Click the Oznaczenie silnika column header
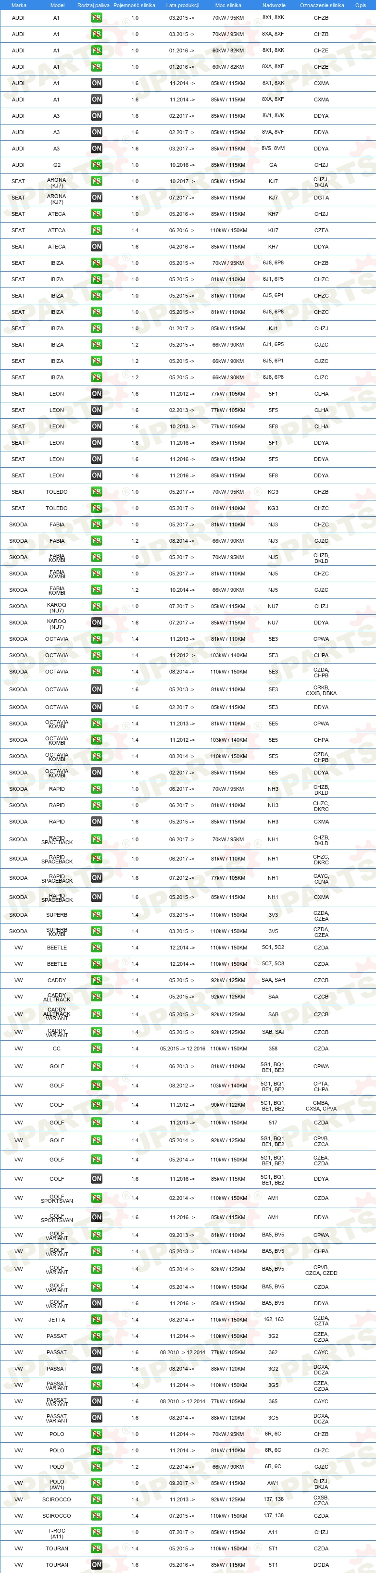The image size is (376, 1573). click(322, 5)
